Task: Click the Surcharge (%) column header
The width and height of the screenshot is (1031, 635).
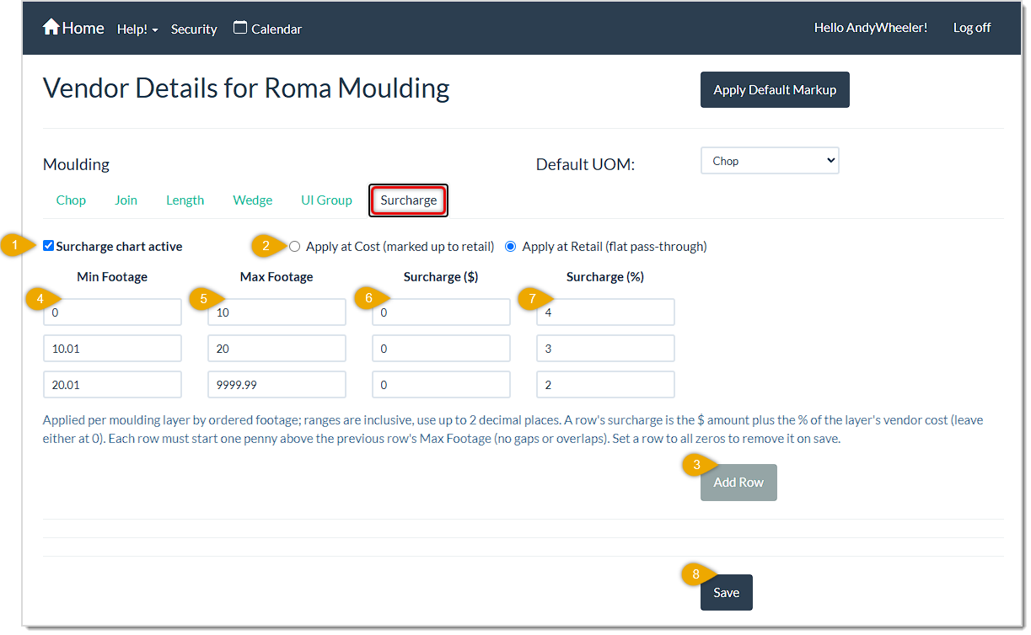Action: 605,277
